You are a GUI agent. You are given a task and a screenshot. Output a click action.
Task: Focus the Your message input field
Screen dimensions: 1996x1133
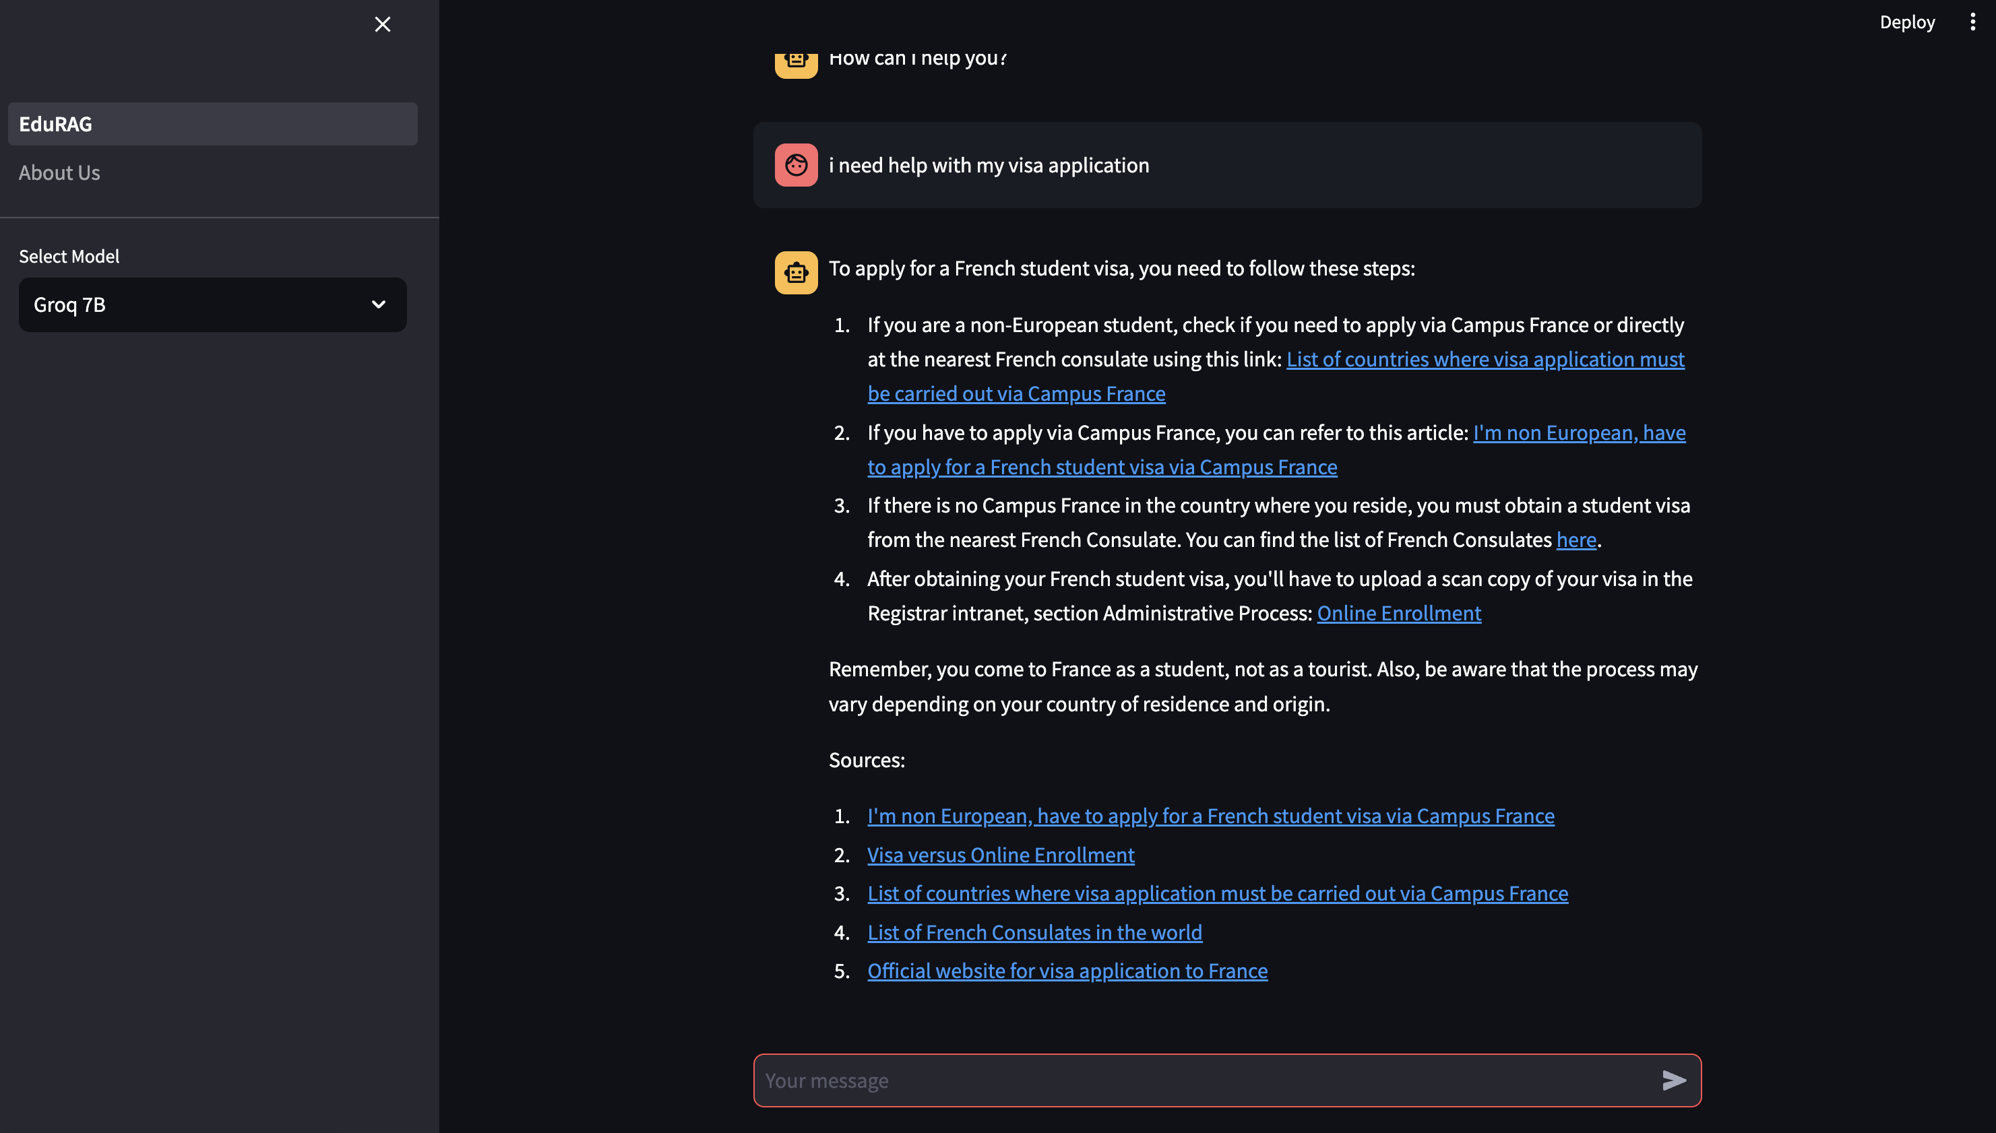[1199, 1080]
